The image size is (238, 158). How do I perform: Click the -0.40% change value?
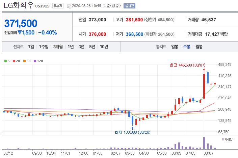(x=48, y=32)
